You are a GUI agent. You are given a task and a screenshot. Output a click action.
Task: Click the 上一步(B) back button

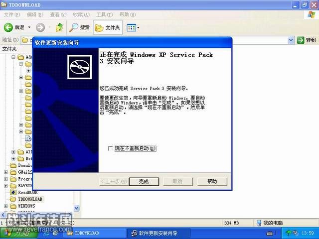click(114, 181)
